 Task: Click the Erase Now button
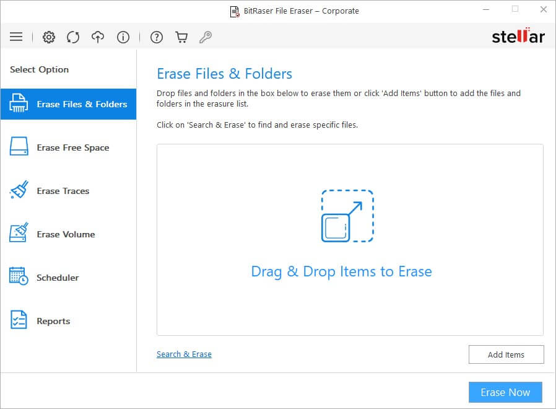(505, 392)
